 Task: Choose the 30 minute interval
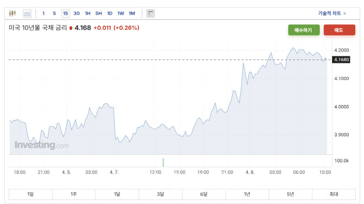coord(77,14)
